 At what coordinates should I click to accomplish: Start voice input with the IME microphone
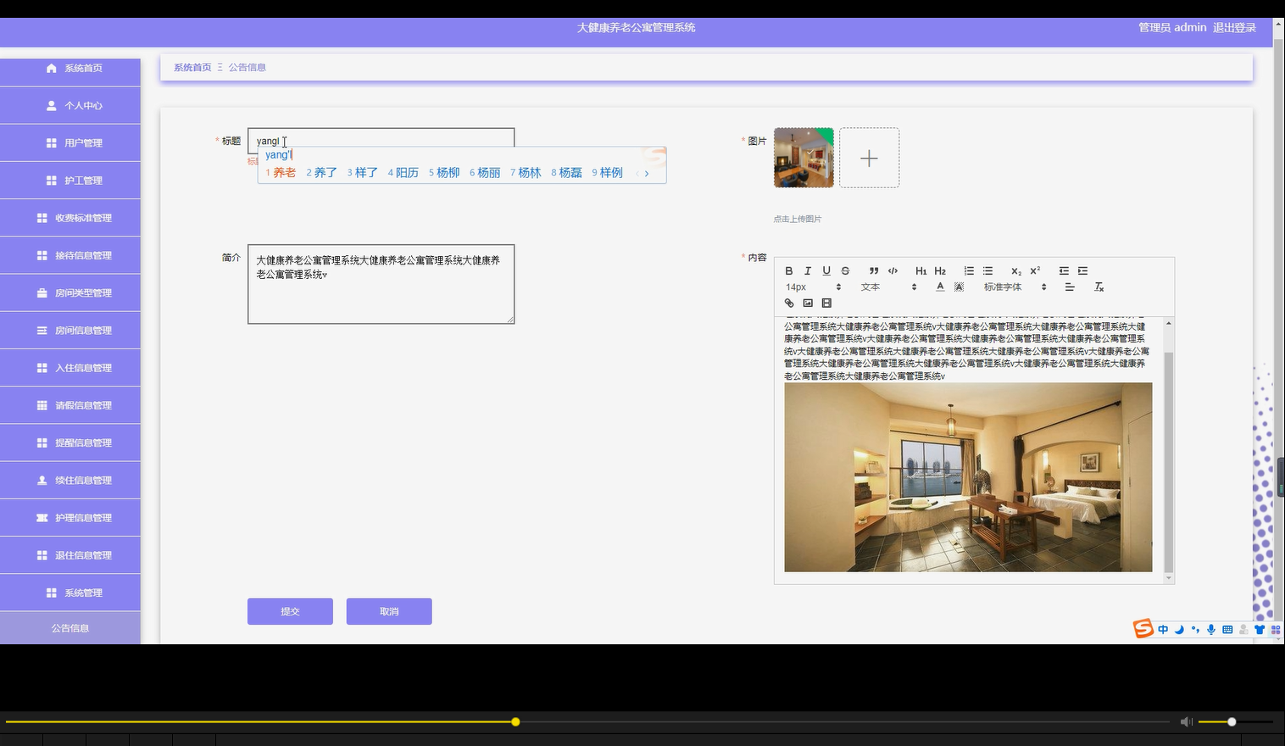(x=1211, y=629)
